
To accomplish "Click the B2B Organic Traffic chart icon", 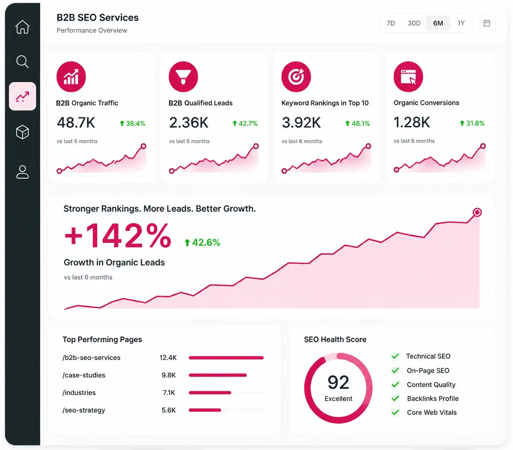I will [71, 77].
